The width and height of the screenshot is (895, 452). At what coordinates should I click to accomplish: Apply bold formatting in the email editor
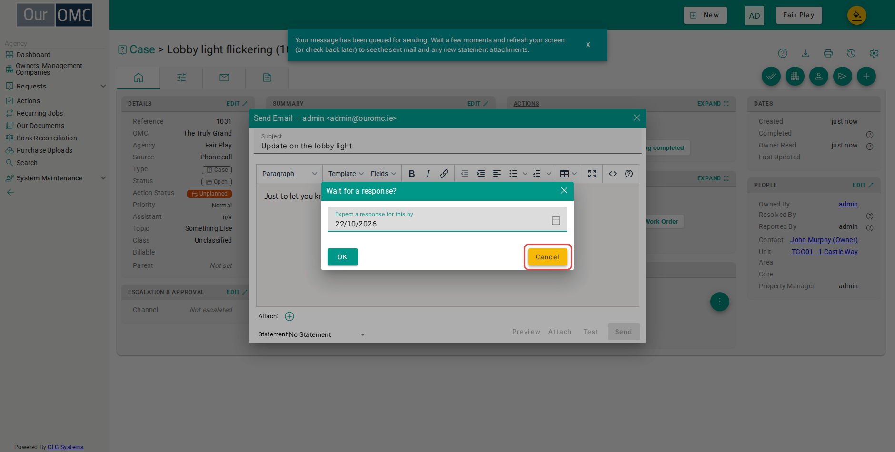pos(412,174)
